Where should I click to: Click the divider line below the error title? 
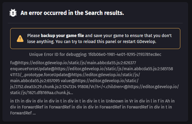coord(95,23)
